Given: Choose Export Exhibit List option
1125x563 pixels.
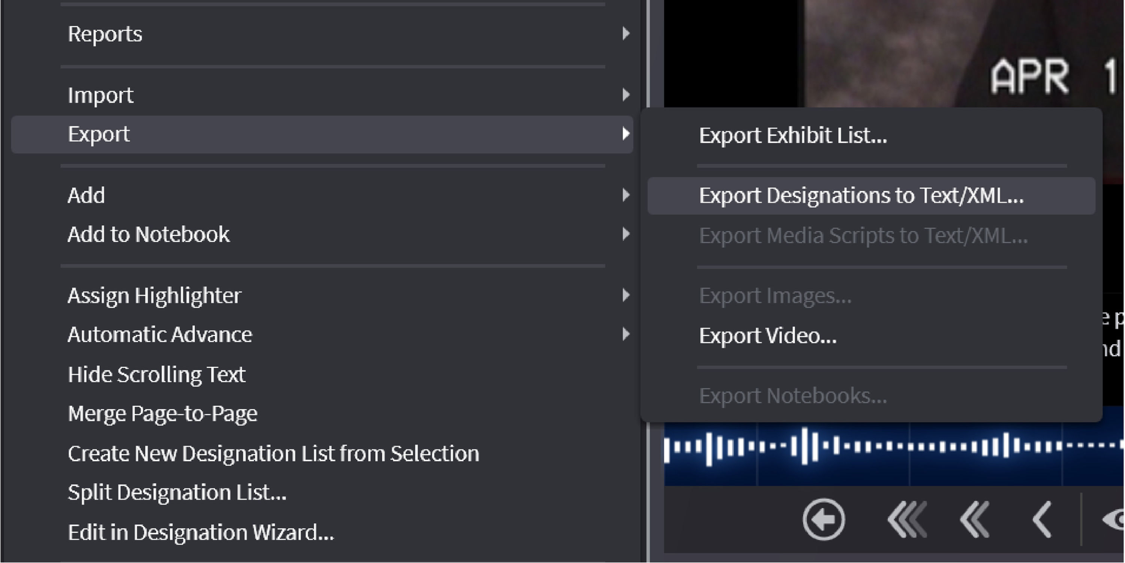Looking at the screenshot, I should 792,135.
